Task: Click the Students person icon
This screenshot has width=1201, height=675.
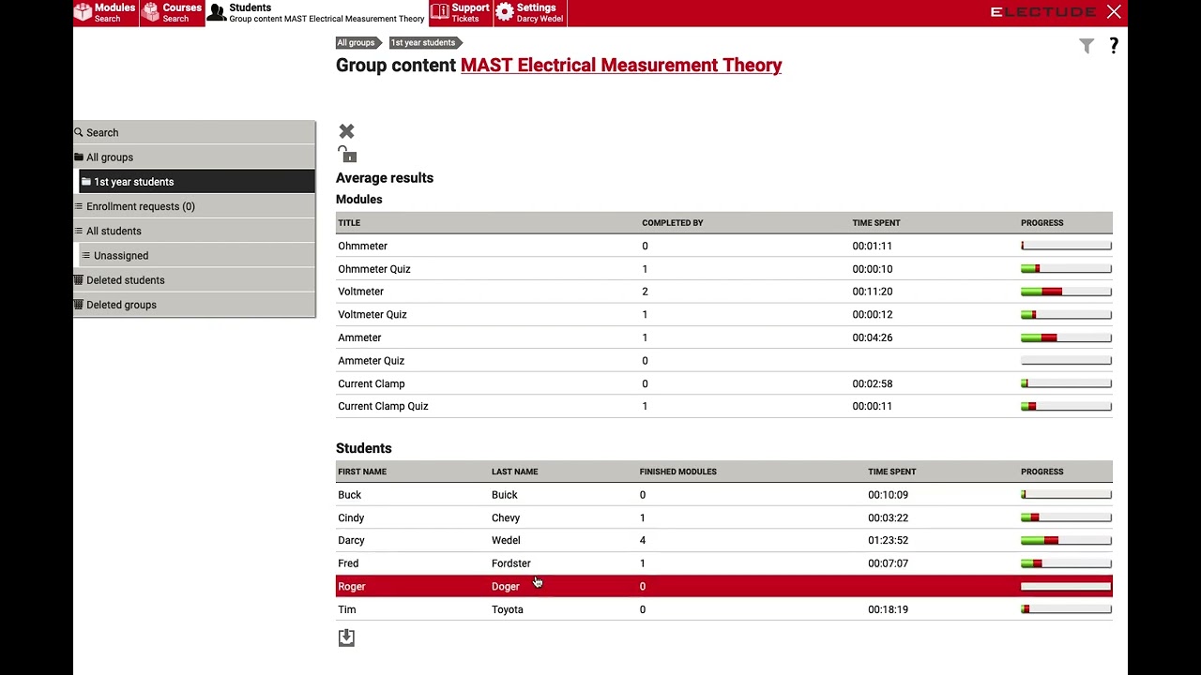Action: 217,12
